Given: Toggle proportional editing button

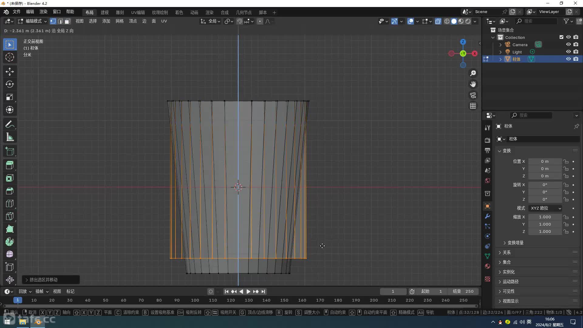Looking at the screenshot, I should click(x=260, y=21).
